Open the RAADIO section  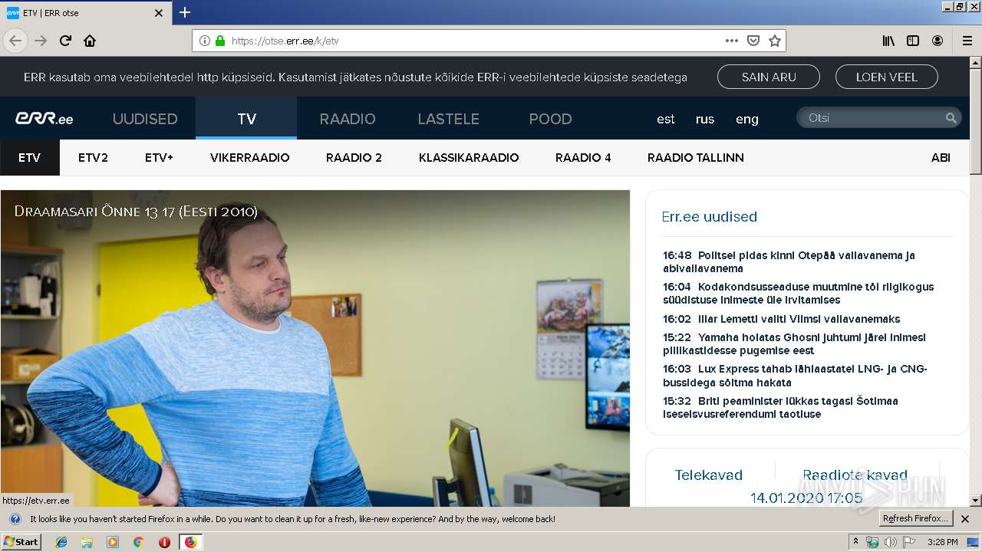[348, 119]
